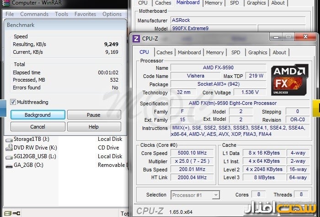
Task: Click the Level 3 8 MBytes cache value
Action: [x=264, y=177]
